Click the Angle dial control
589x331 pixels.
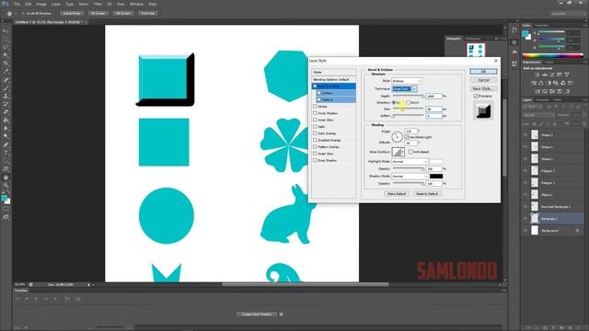[x=397, y=137]
